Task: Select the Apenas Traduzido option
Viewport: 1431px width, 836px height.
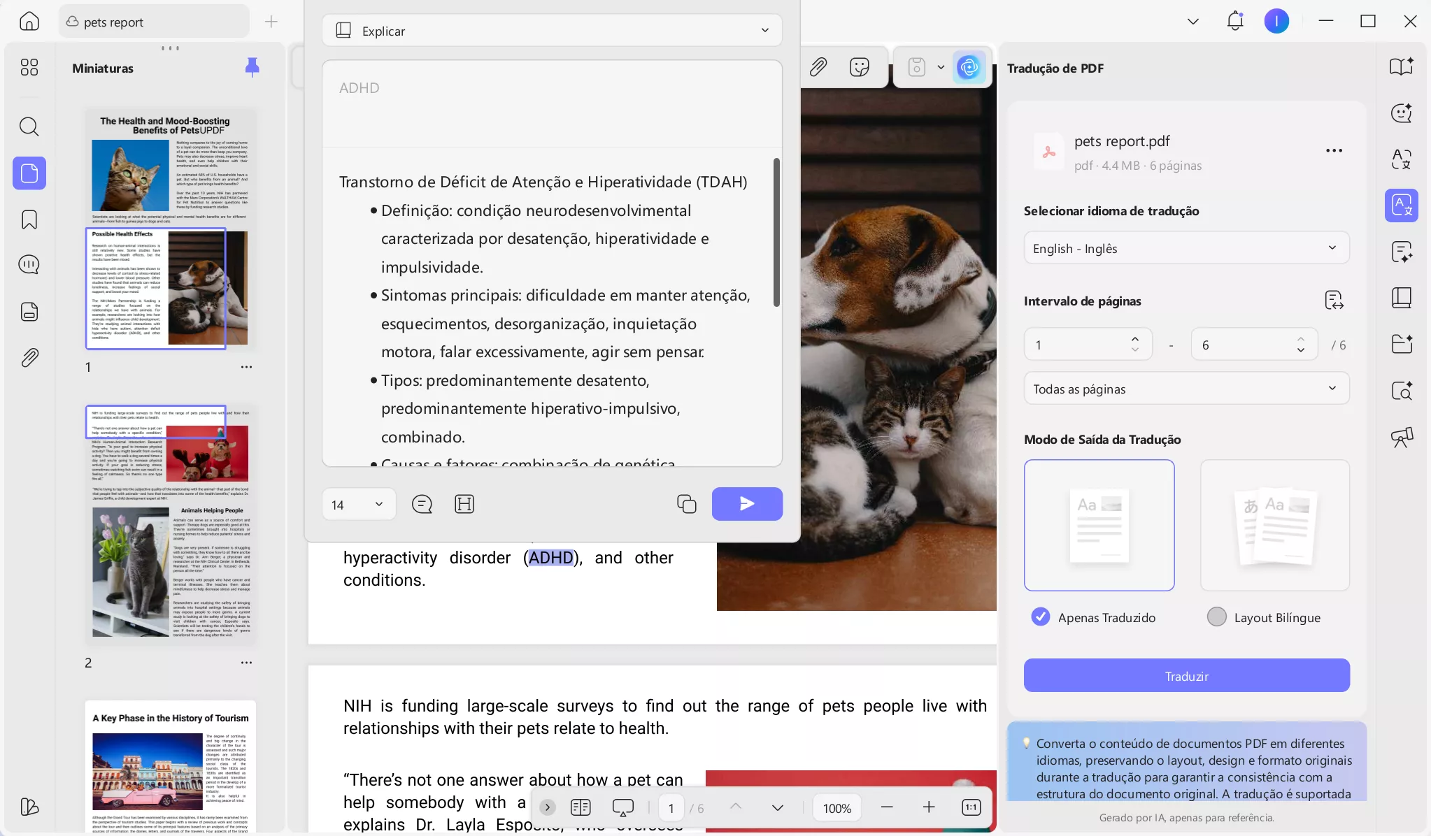Action: pos(1040,617)
